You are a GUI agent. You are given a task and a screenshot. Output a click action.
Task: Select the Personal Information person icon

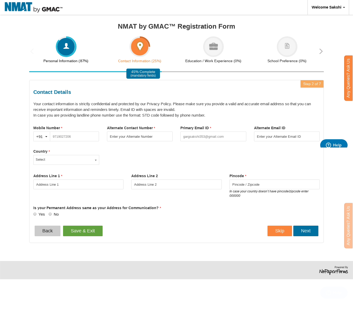pyautogui.click(x=66, y=47)
